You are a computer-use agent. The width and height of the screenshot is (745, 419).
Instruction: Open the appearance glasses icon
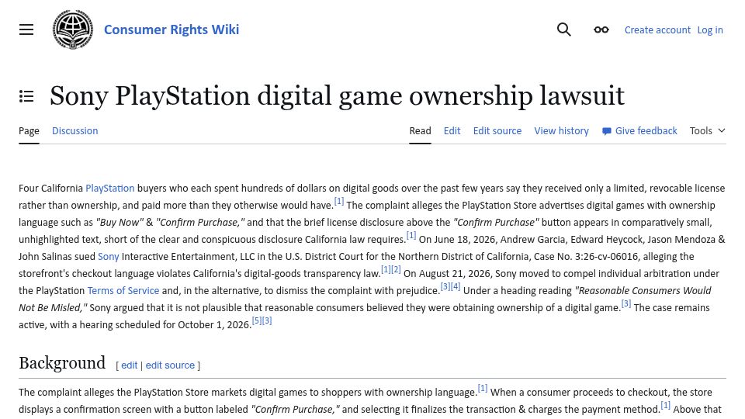pyautogui.click(x=601, y=29)
